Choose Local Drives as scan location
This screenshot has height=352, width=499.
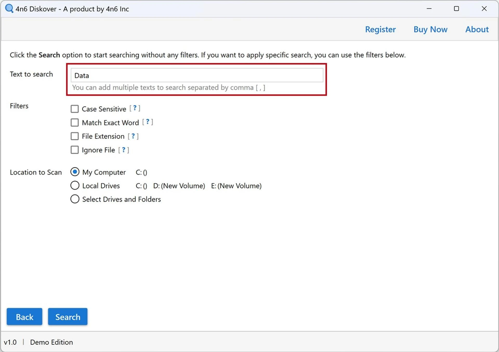pos(75,185)
